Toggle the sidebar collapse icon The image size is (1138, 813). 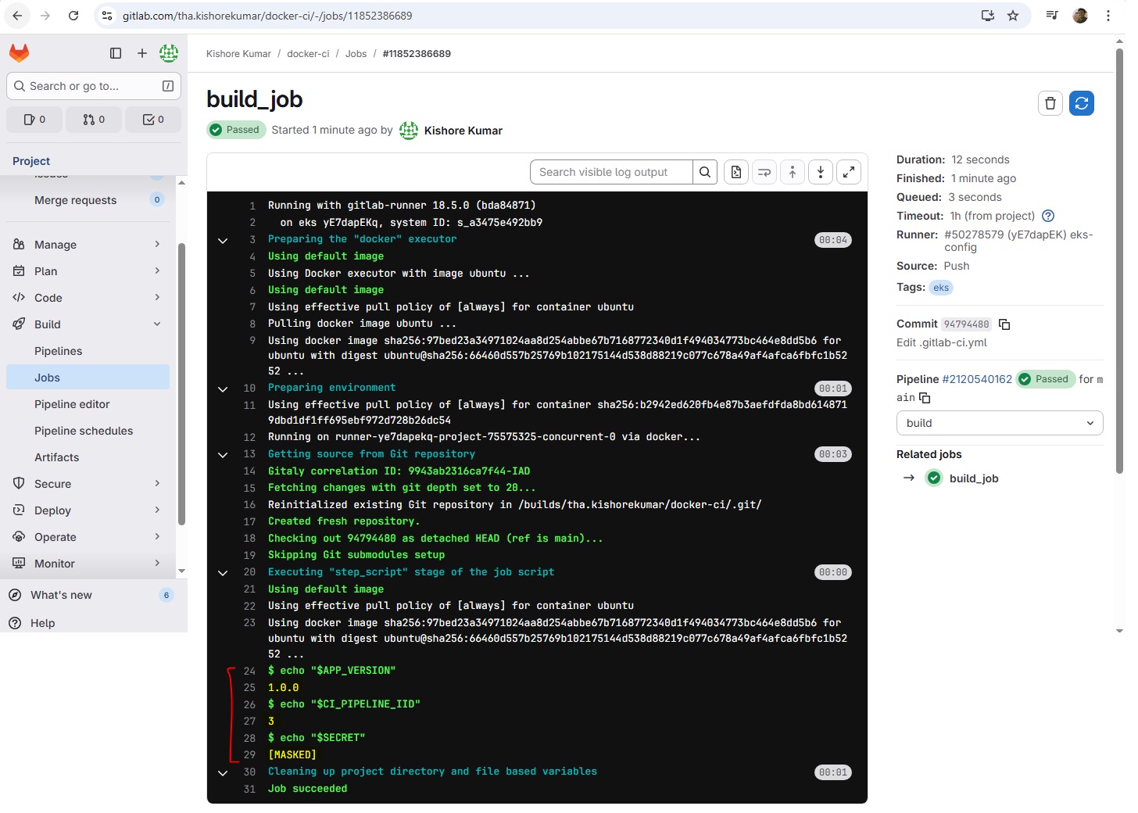tap(116, 53)
